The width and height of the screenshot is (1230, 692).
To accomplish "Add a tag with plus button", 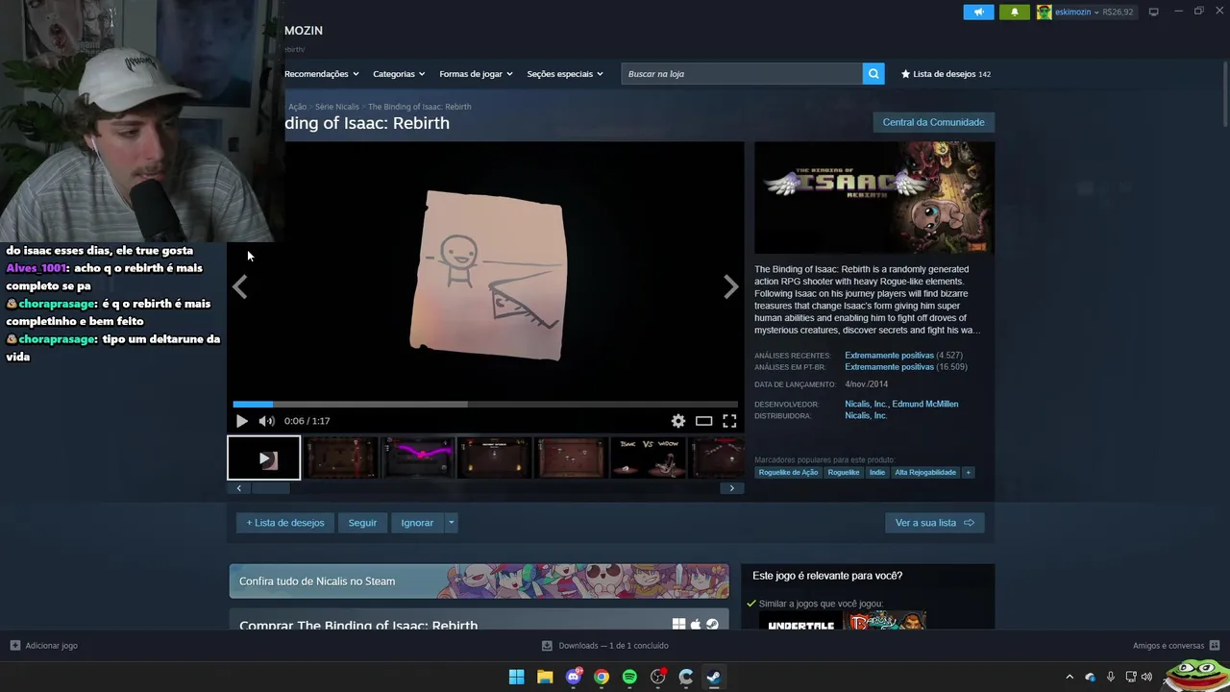I will pyautogui.click(x=969, y=472).
